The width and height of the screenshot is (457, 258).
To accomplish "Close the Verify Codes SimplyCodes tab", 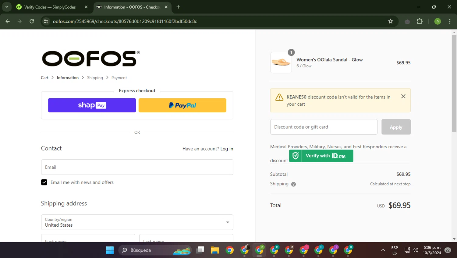I will click(x=86, y=7).
